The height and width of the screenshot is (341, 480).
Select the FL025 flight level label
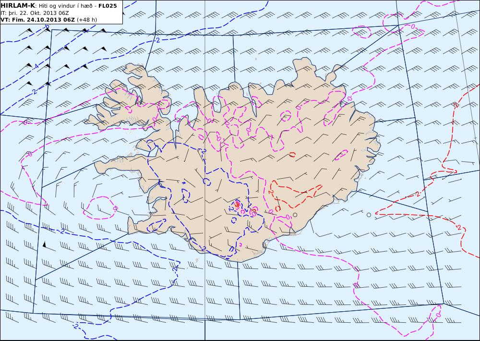(x=108, y=5)
